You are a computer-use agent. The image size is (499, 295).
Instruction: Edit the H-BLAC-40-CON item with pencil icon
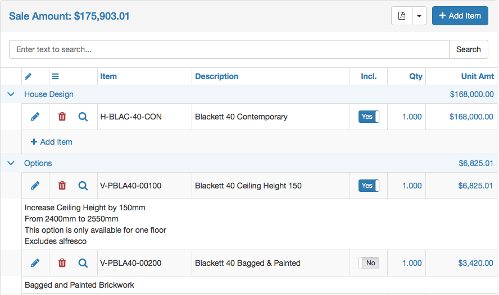pos(35,117)
